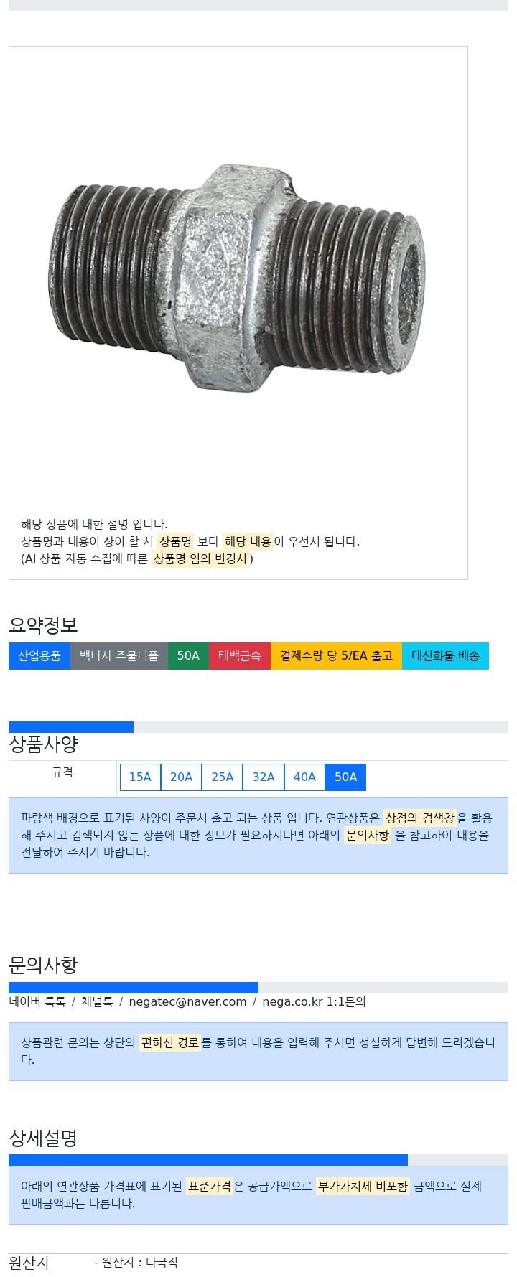
Task: Click the 산업용품 summary tag
Action: (39, 656)
